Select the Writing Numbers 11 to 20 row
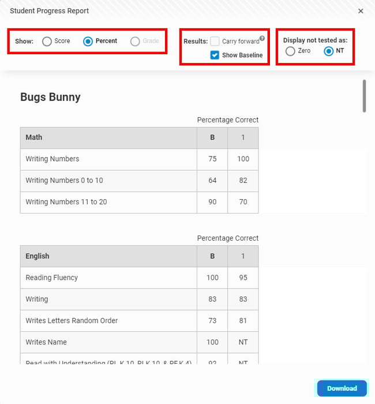 coord(66,202)
